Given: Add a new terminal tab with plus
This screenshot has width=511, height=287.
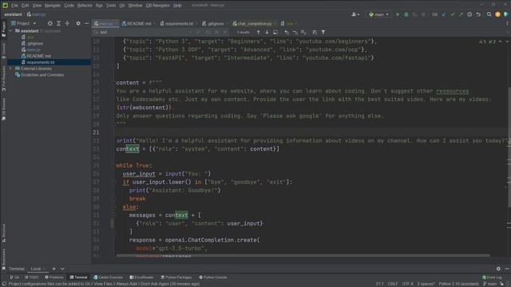Looking at the screenshot, I should coord(53,269).
